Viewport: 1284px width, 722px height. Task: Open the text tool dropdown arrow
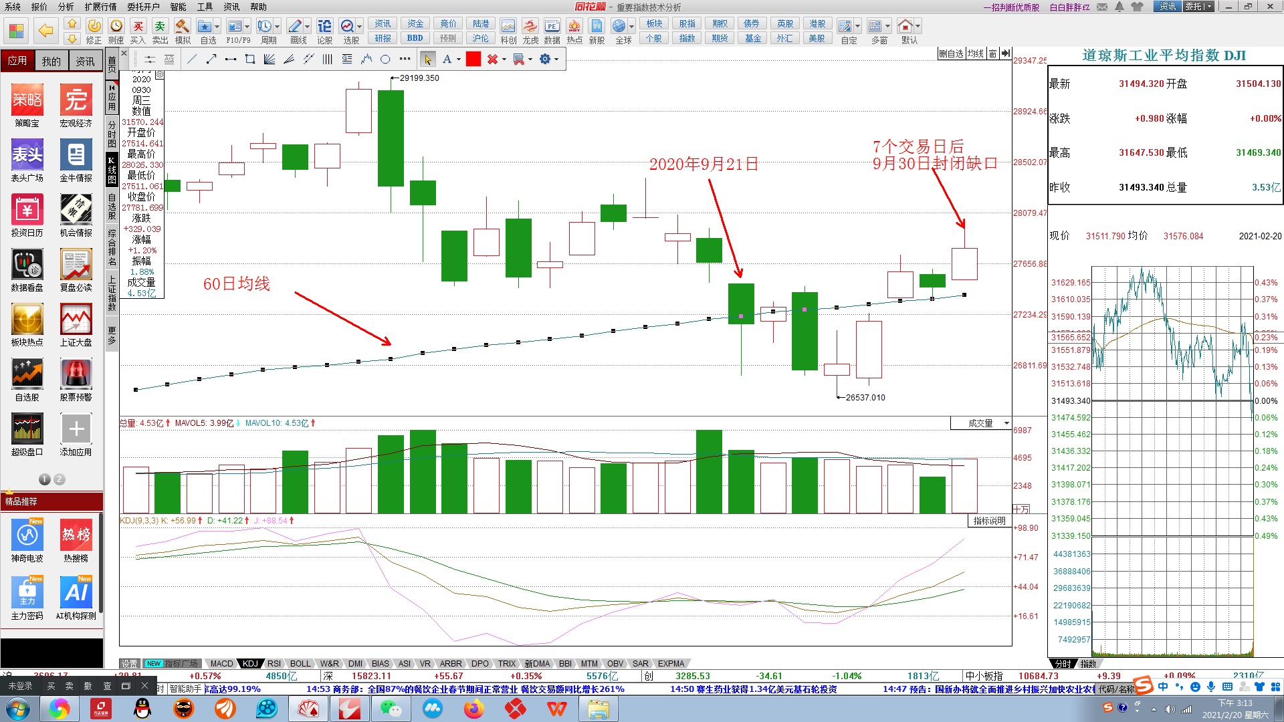click(x=459, y=59)
